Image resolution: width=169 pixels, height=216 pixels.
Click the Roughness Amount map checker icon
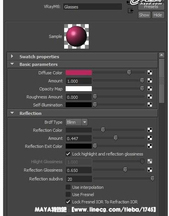150,97
